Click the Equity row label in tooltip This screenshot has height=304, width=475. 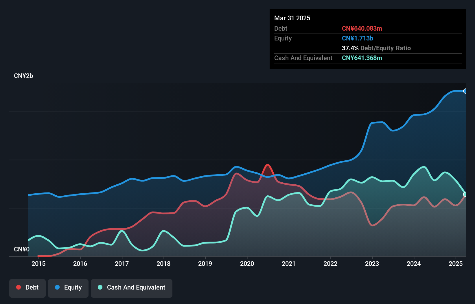[283, 38]
